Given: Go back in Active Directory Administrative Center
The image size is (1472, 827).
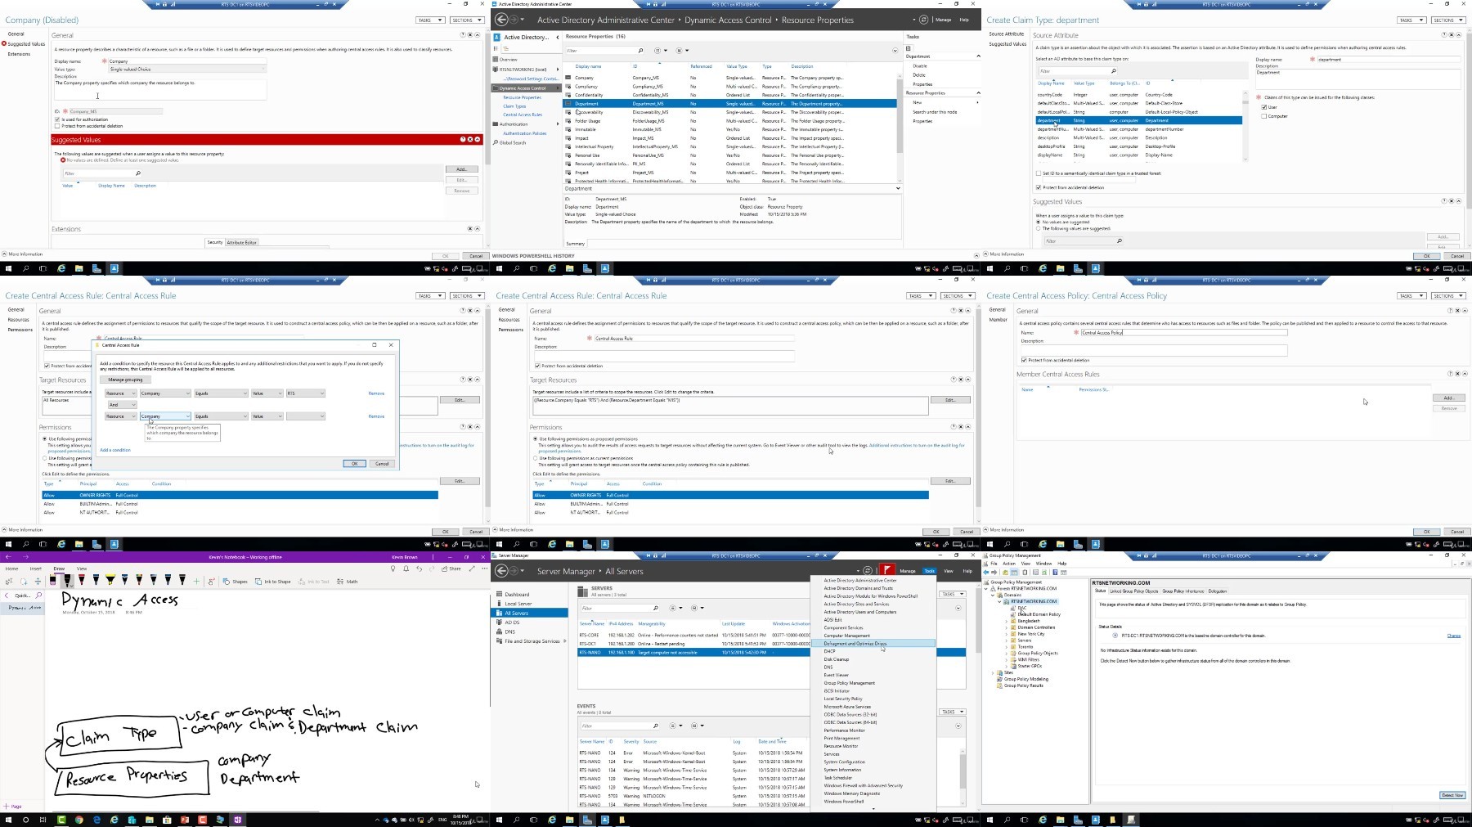Looking at the screenshot, I should pyautogui.click(x=501, y=20).
